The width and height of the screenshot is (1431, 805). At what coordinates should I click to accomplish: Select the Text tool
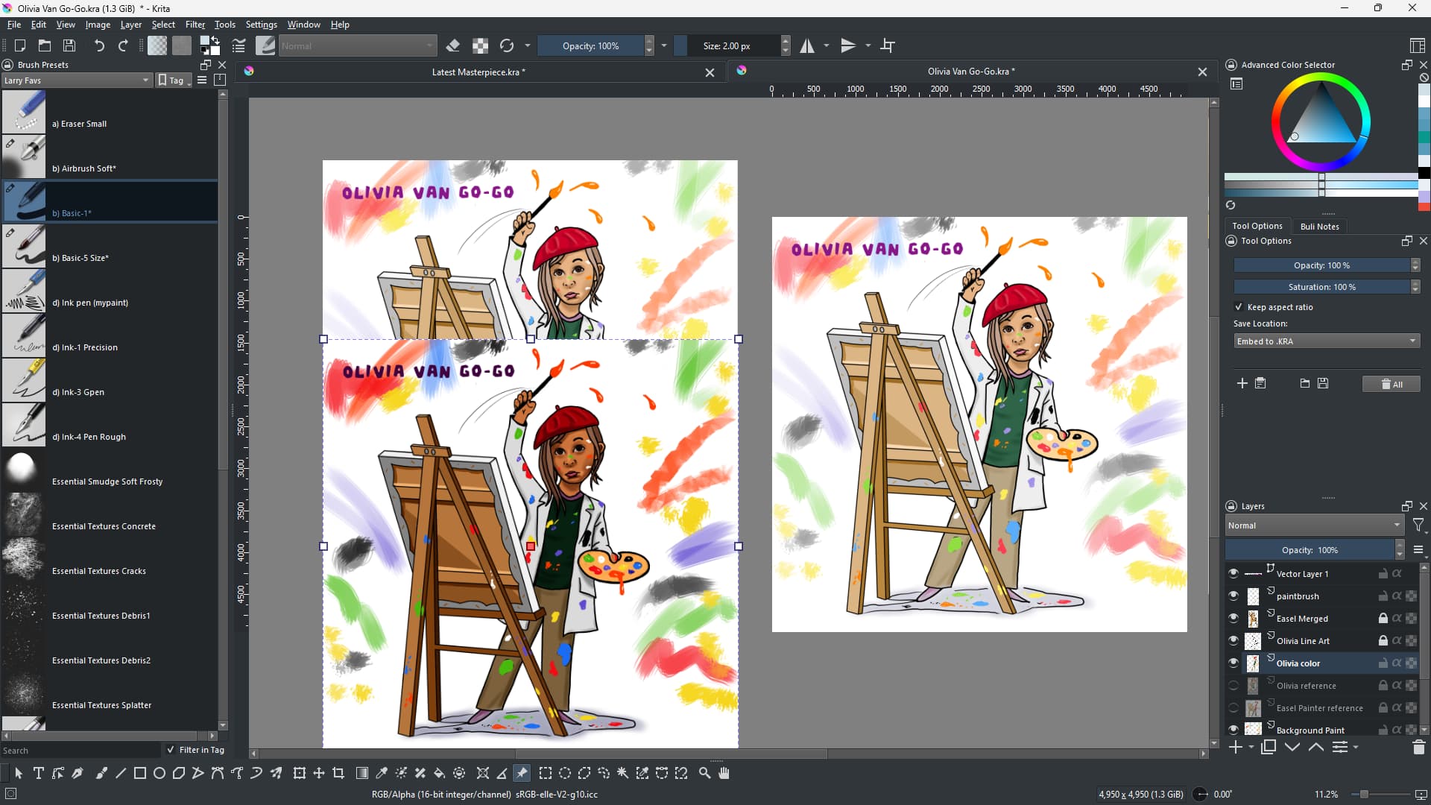[38, 773]
